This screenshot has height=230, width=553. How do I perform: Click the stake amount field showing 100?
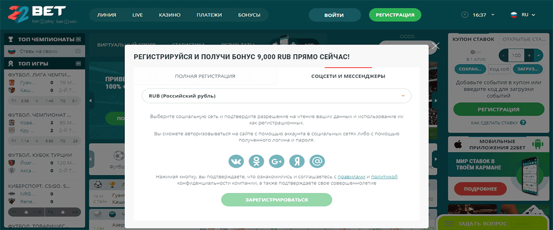(516, 55)
